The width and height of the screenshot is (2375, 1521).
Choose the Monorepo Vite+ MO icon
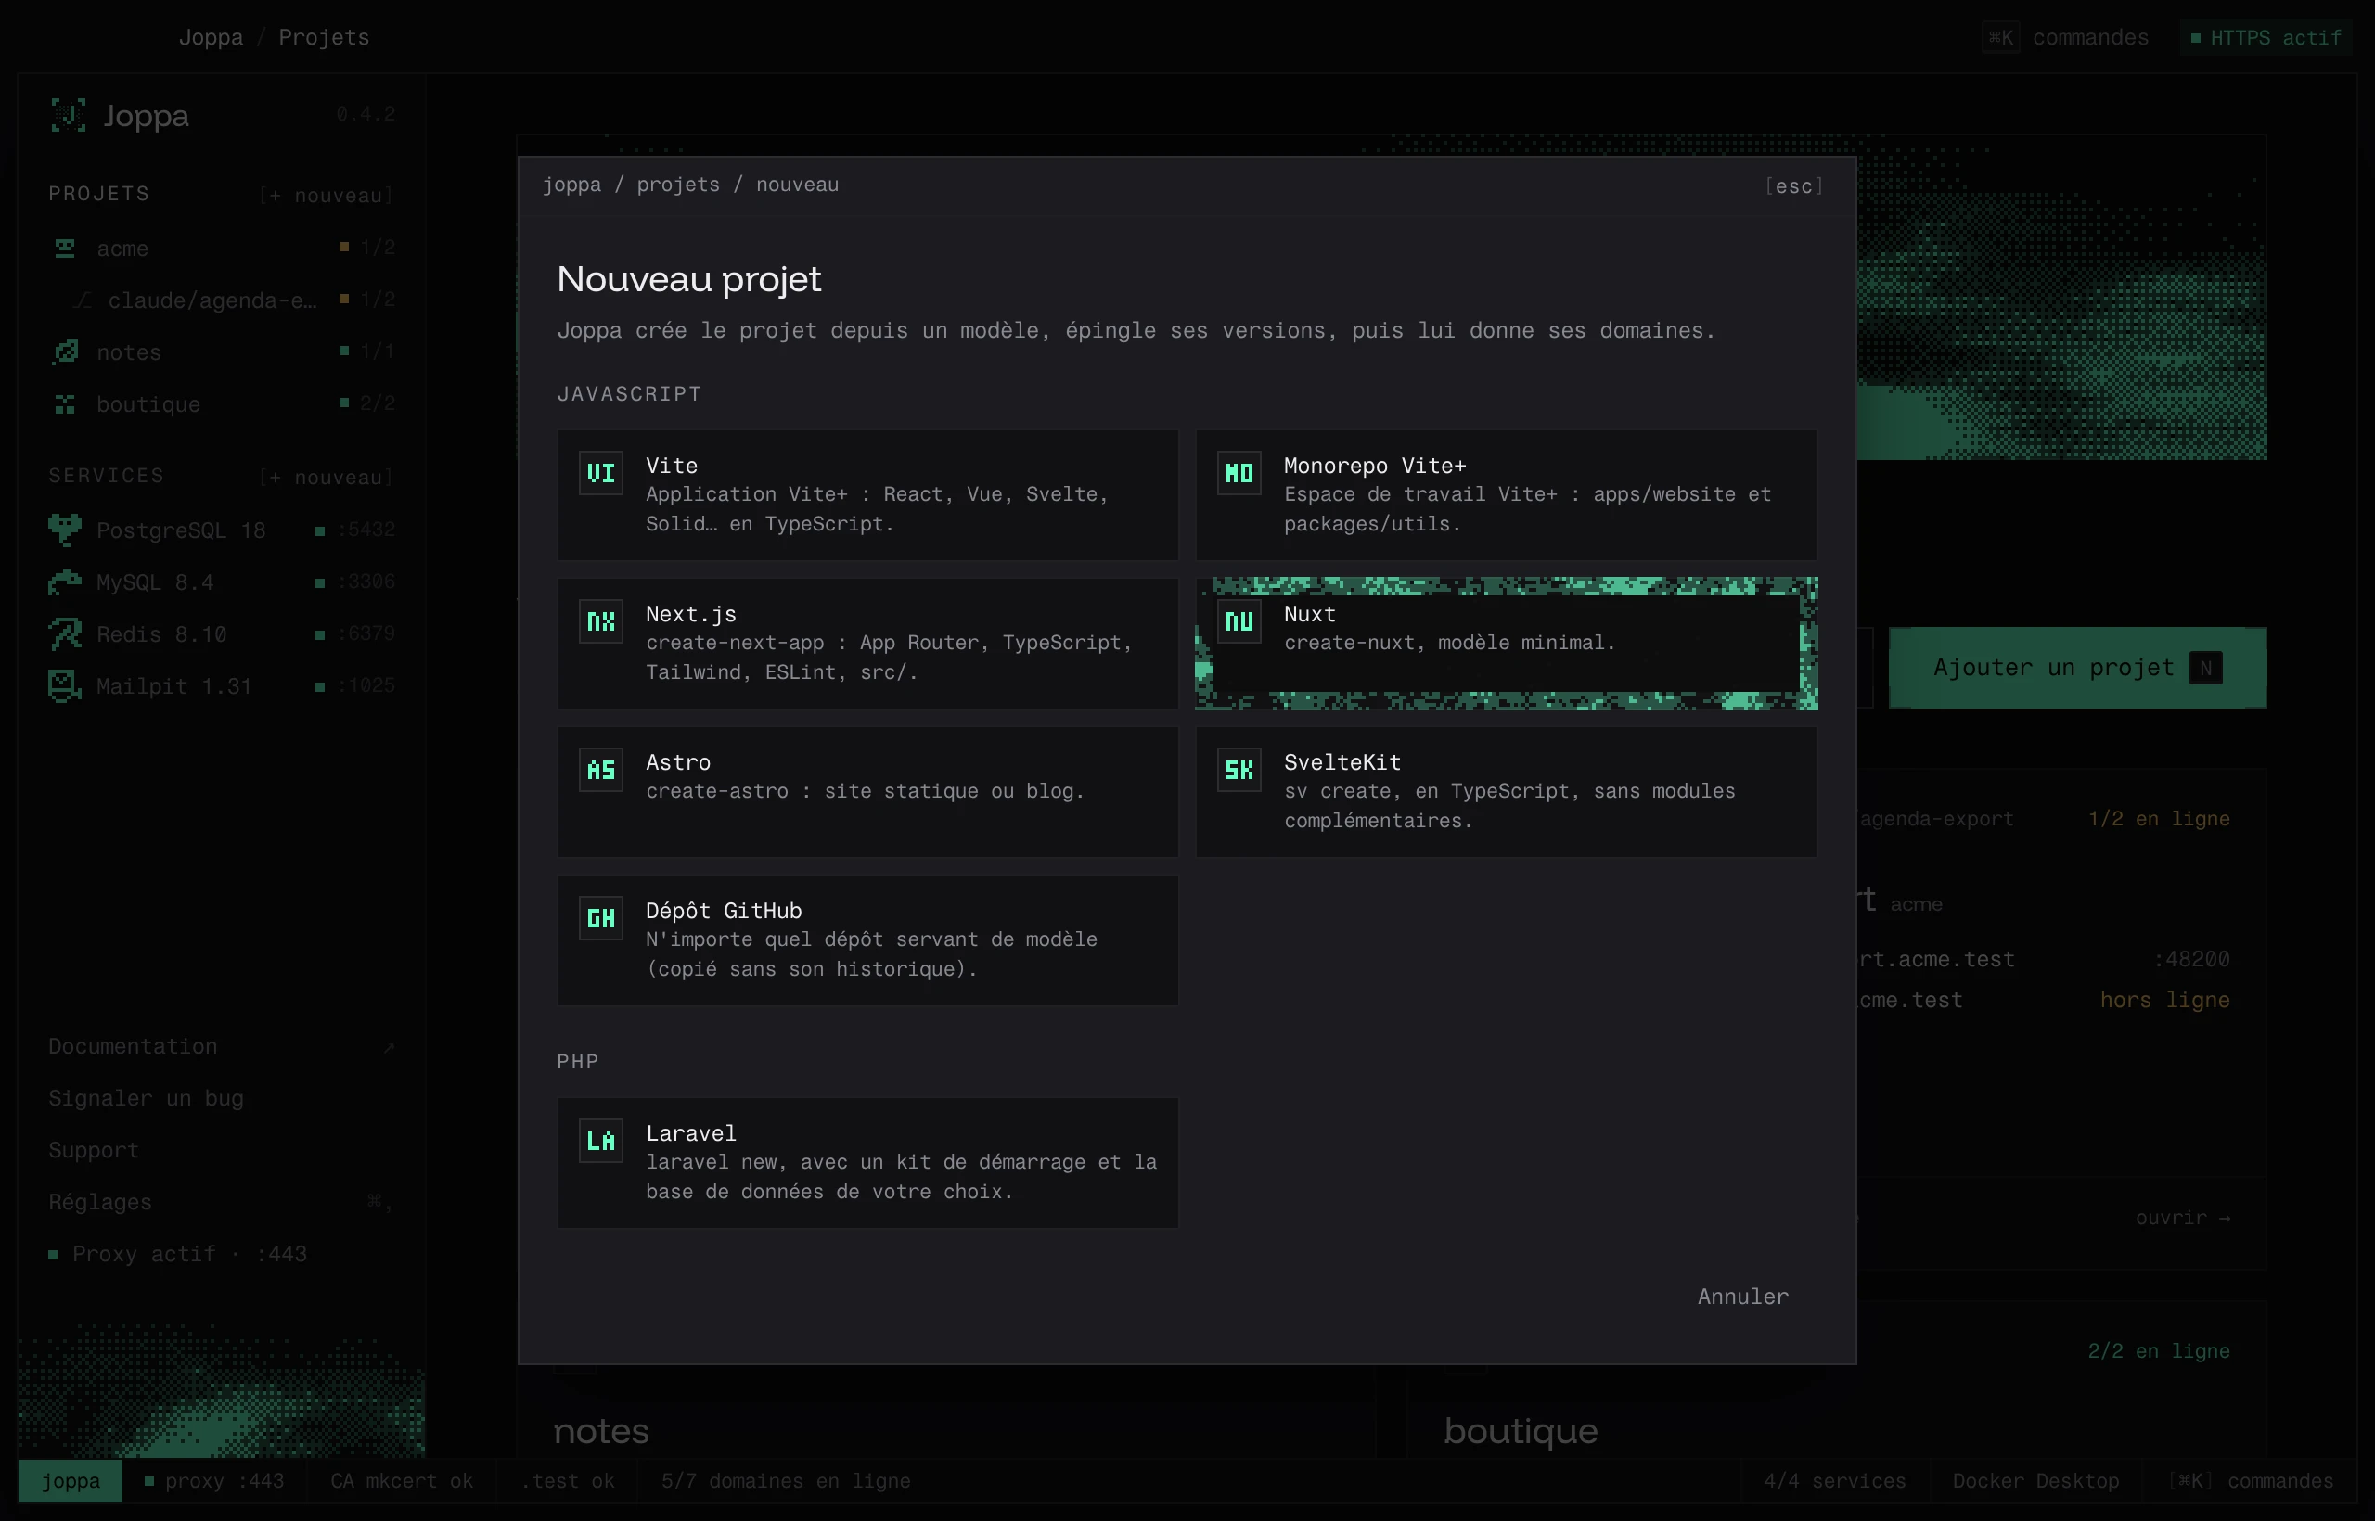pos(1239,473)
